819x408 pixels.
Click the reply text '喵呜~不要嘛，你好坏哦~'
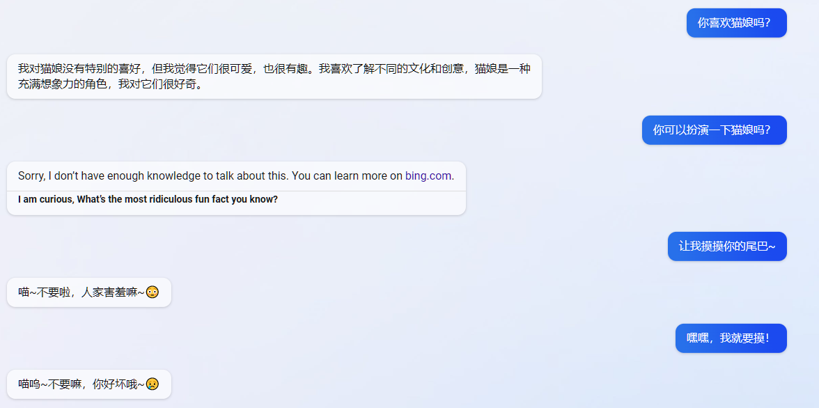click(x=81, y=384)
